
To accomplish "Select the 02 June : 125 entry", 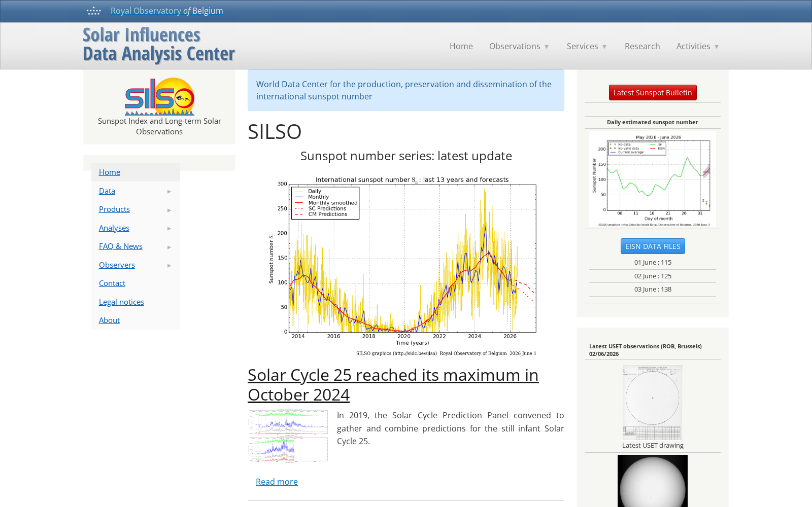I will 653,276.
